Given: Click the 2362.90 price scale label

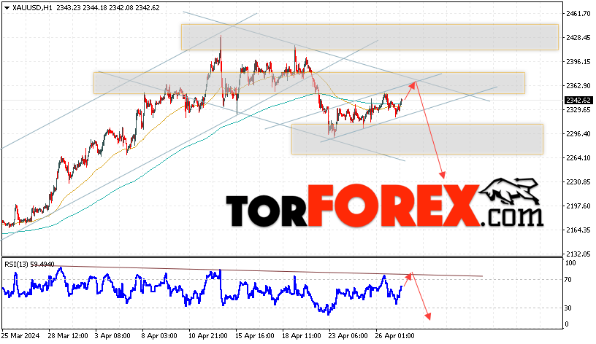Looking at the screenshot, I should pyautogui.click(x=578, y=86).
